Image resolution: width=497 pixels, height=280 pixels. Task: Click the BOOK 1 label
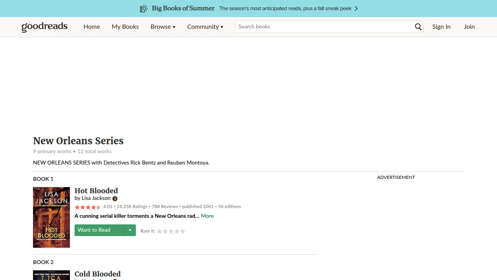tap(43, 179)
